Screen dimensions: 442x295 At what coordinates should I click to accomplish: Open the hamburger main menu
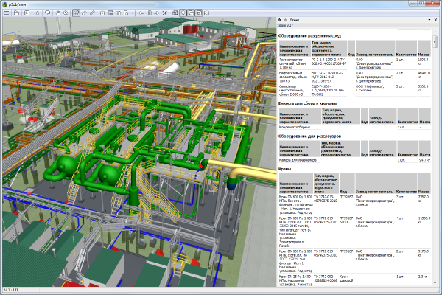(6, 13)
